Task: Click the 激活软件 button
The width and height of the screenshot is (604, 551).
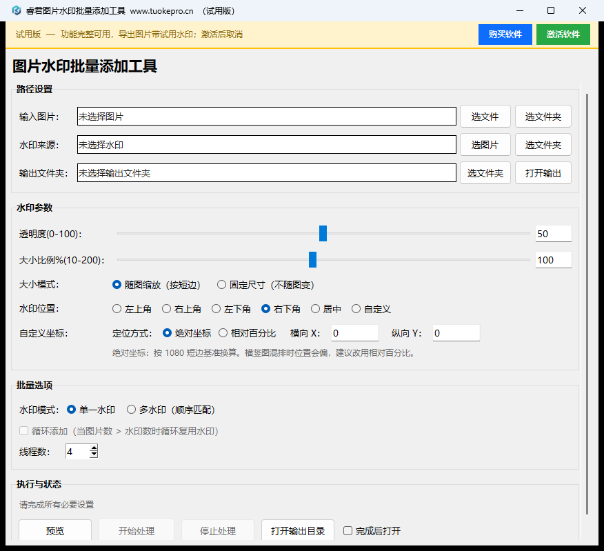Action: tap(563, 34)
